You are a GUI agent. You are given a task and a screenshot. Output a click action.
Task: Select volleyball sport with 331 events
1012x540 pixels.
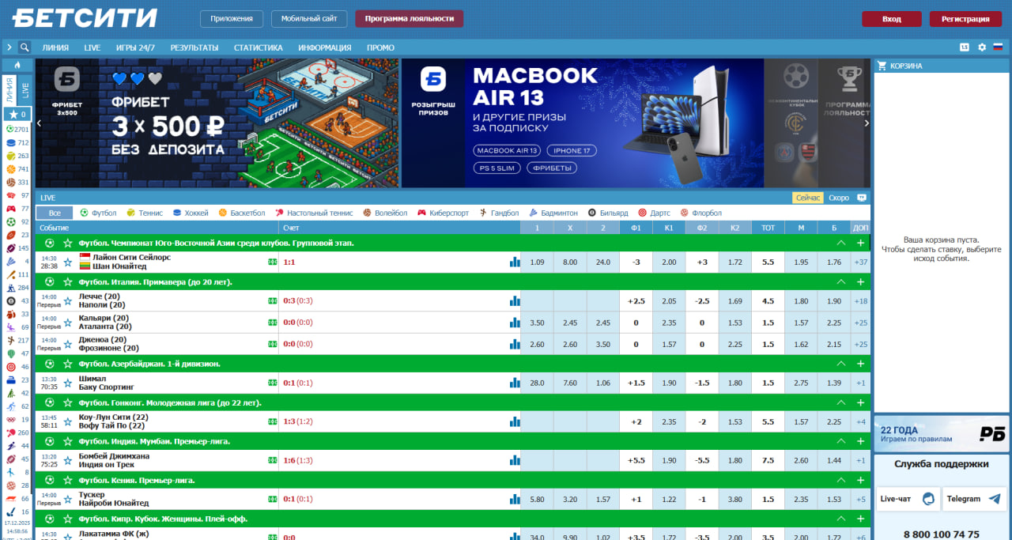tap(17, 182)
